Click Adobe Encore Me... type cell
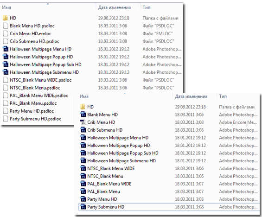Viewport: 262px width, 217px height. pyautogui.click(x=238, y=122)
